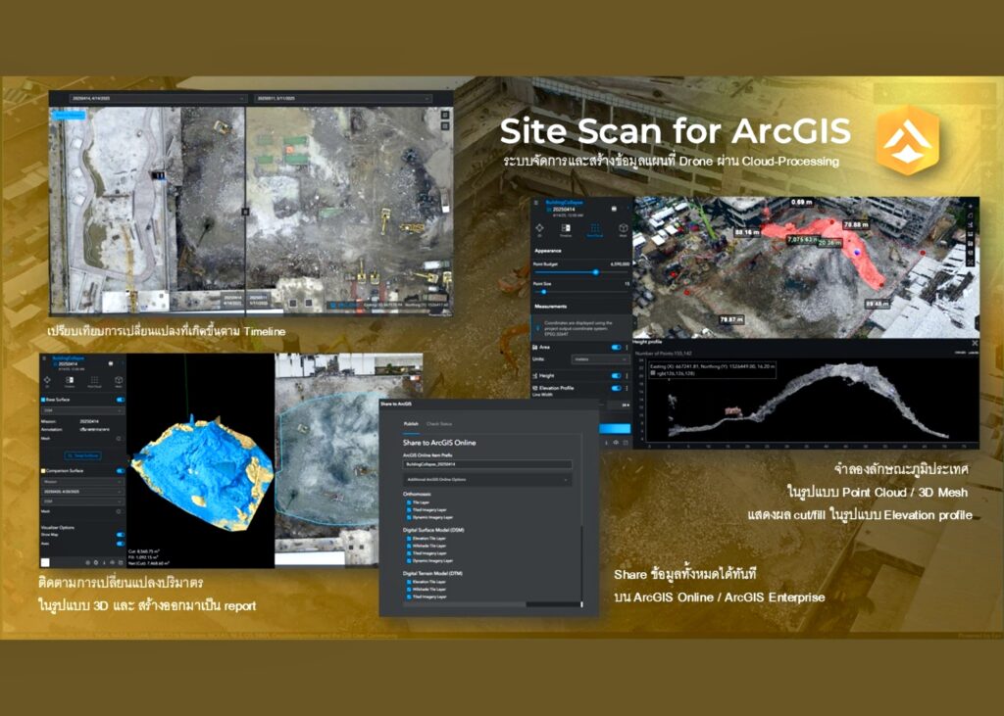The height and width of the screenshot is (716, 1004).
Task: Check DTM Hillshade Tile Layer checkbox
Action: pyautogui.click(x=409, y=590)
